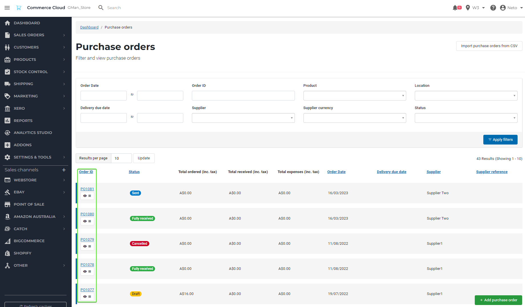Click the Settings & Tools gear icon
Screen dimensions: 525x307
click(x=7, y=157)
